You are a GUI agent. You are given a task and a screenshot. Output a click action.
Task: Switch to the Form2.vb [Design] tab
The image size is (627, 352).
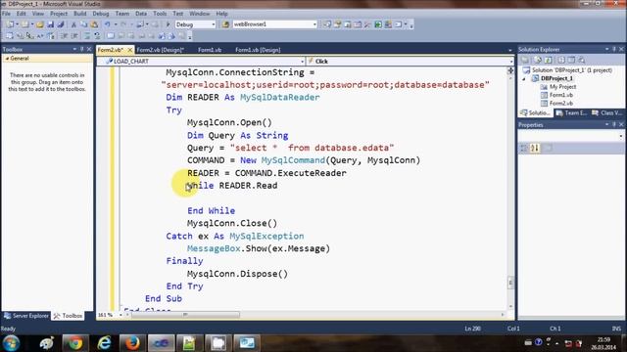pyautogui.click(x=161, y=50)
